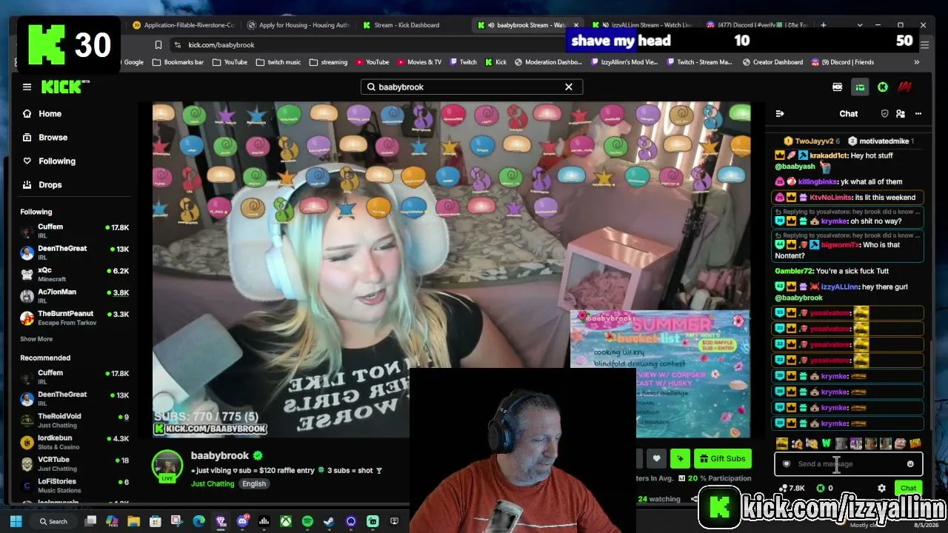
Task: Open Spotify from the taskbar
Action: (307, 521)
